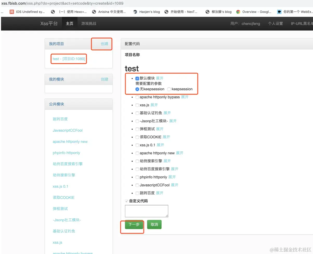Open sidebar link 劫持百度搜索引擎
This screenshot has width=313, height=254.
68,164
